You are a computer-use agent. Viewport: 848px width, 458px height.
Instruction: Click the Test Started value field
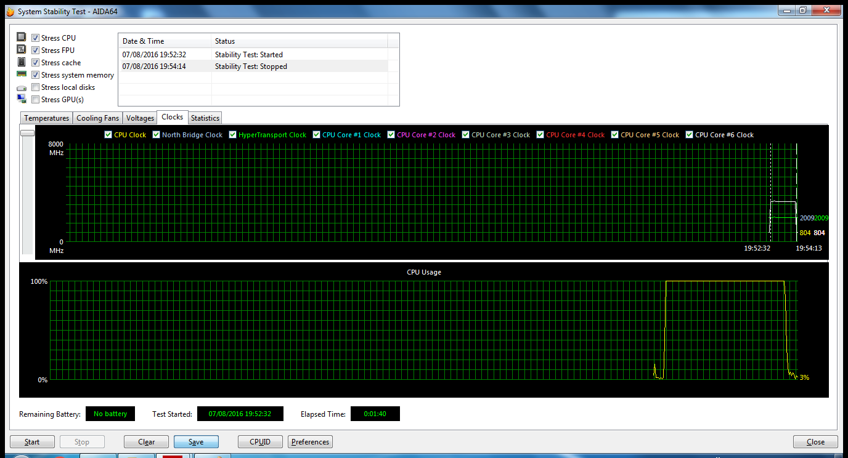pyautogui.click(x=240, y=414)
